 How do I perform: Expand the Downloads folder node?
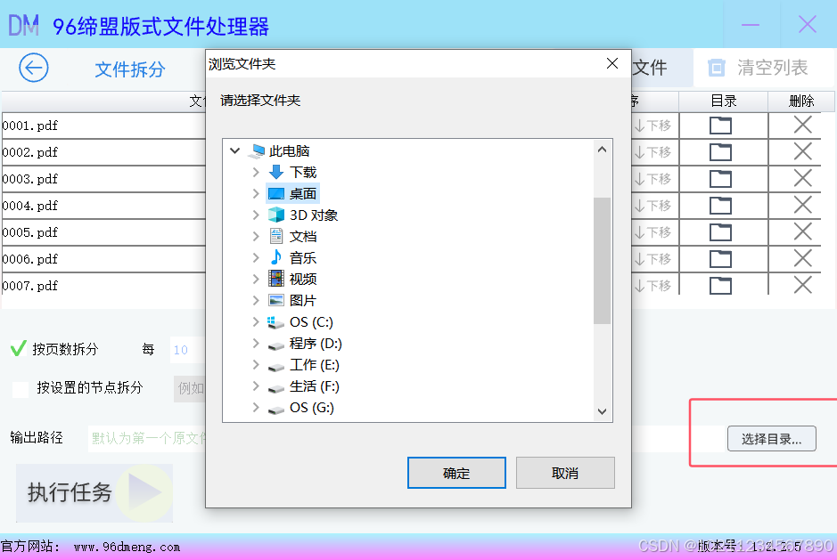[256, 172]
